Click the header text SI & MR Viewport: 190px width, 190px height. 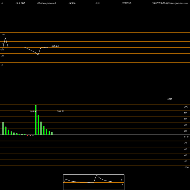pyautogui.click(x=20, y=3)
